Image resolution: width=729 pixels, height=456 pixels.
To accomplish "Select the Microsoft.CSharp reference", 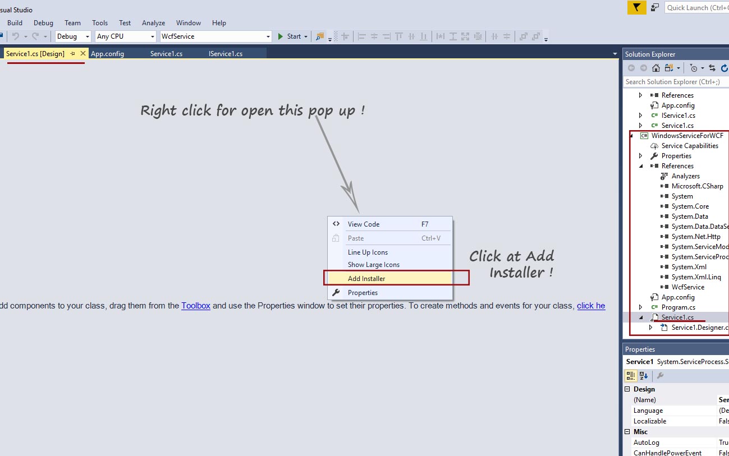I will point(698,186).
